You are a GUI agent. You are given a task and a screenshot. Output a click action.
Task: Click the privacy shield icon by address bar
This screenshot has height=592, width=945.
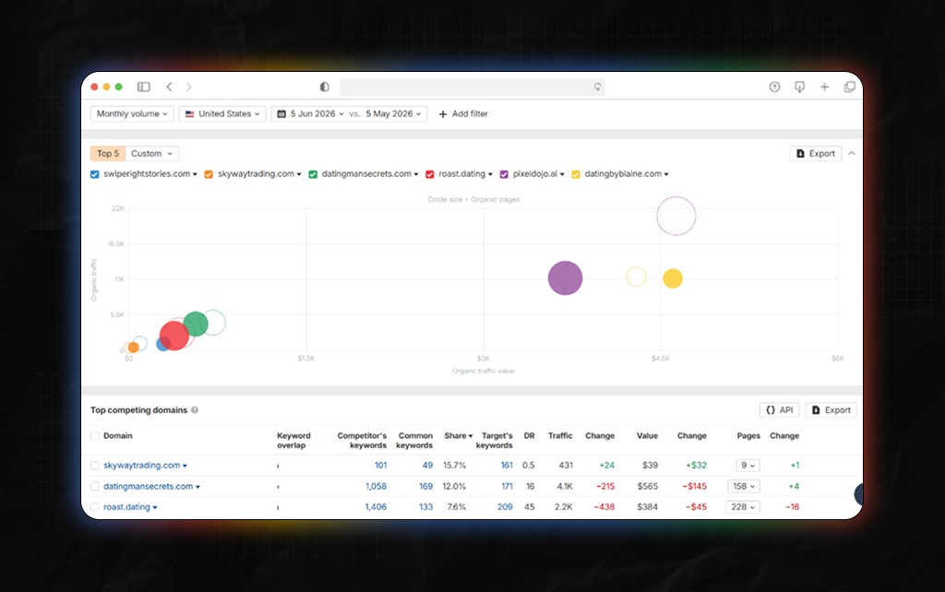(x=324, y=87)
